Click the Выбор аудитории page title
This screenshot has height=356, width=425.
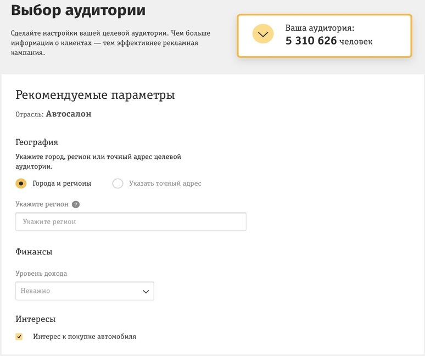point(78,10)
